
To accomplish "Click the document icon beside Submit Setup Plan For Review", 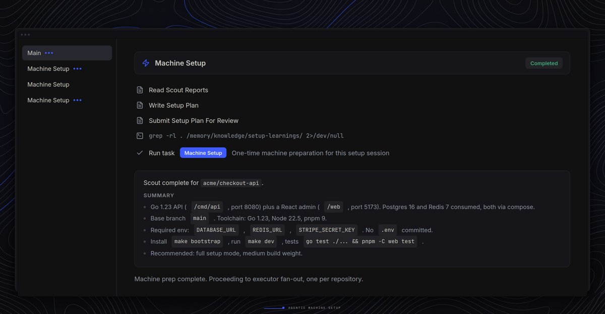I will point(140,121).
